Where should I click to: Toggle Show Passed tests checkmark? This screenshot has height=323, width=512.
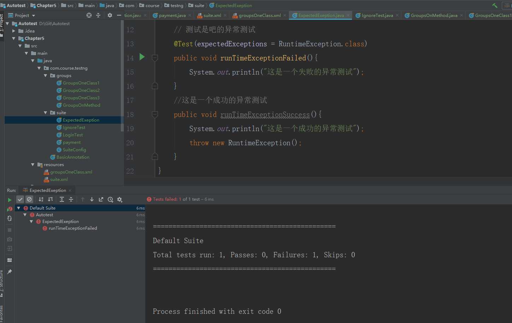click(20, 199)
